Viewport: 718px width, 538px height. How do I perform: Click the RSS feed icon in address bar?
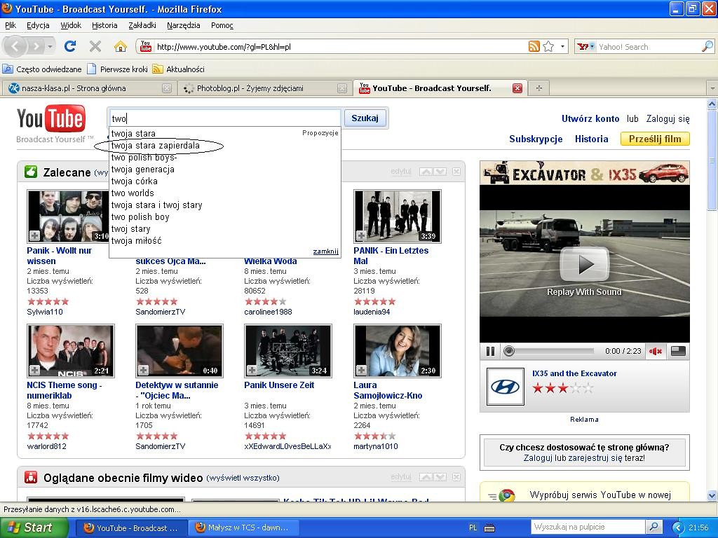534,46
